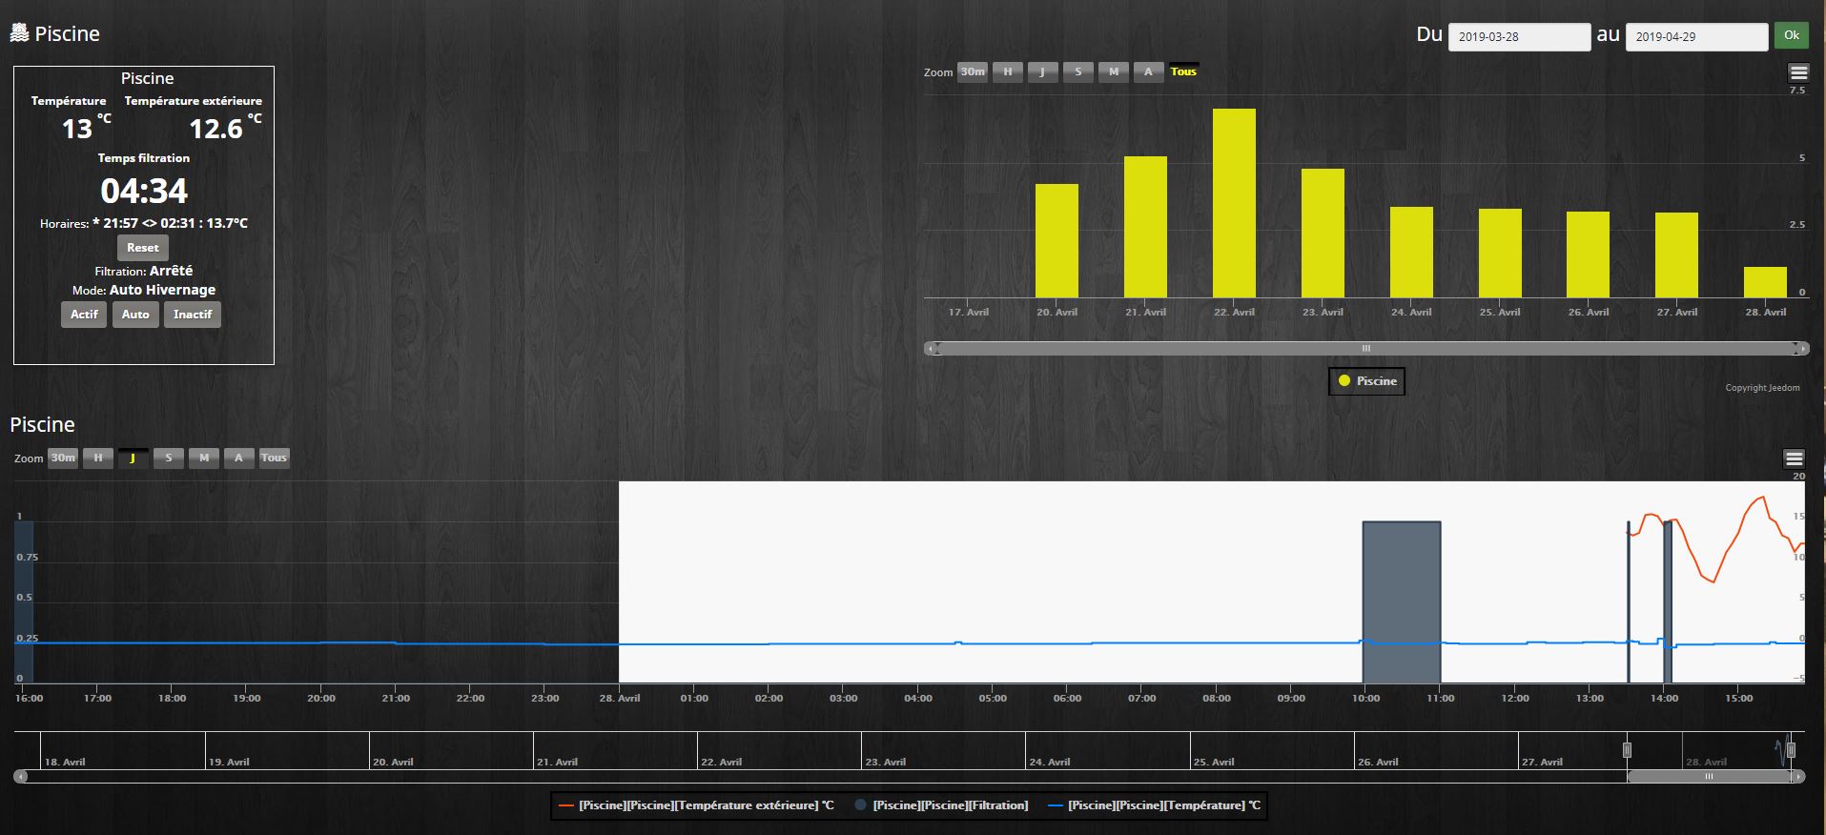Select J zoom on the top chart
The width and height of the screenshot is (1826, 835).
click(1042, 71)
